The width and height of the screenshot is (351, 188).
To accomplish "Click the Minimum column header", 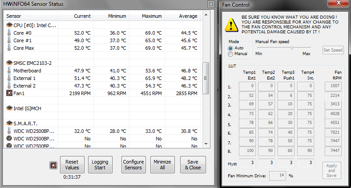I will click(x=111, y=16).
